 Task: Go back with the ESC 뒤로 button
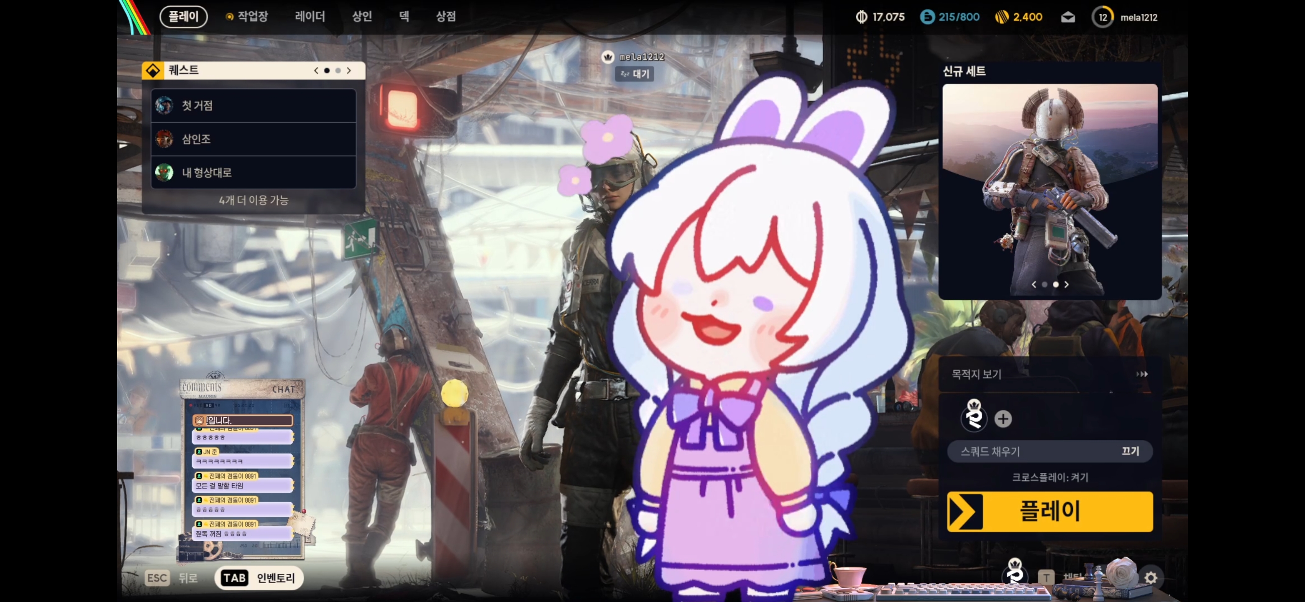click(x=171, y=578)
